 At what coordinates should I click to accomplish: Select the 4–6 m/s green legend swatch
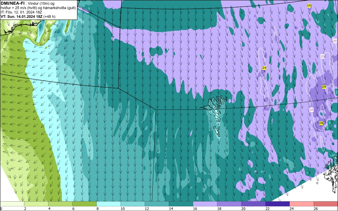coord(61,204)
